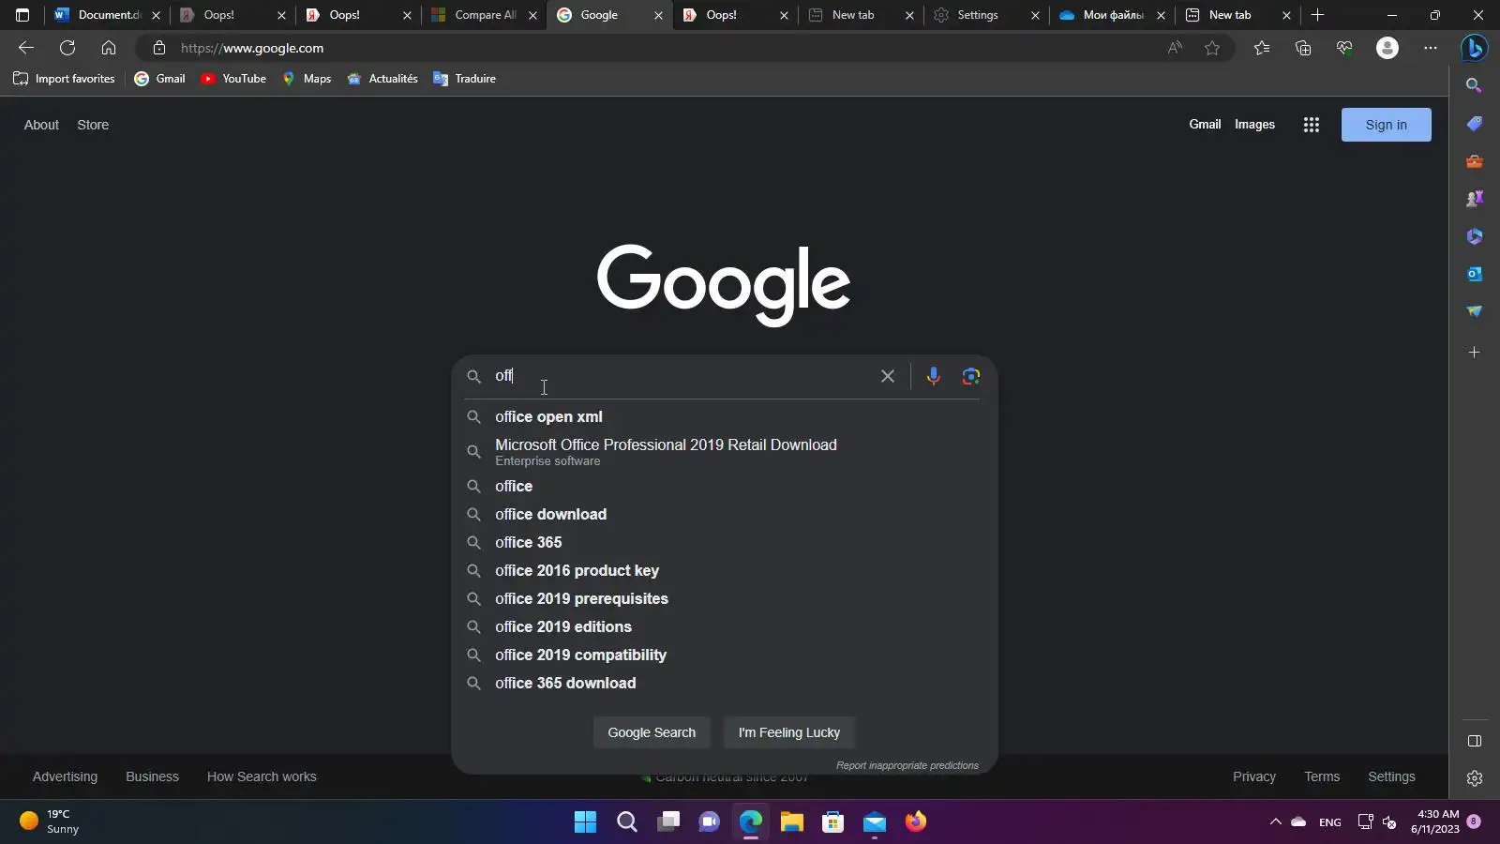Switch to the Document tab
This screenshot has width=1500, height=844.
(107, 15)
